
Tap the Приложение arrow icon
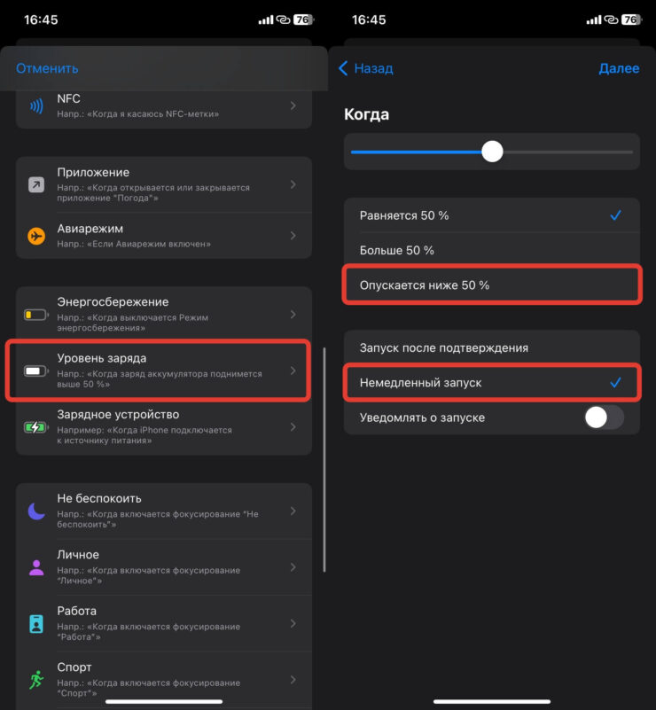pyautogui.click(x=36, y=185)
